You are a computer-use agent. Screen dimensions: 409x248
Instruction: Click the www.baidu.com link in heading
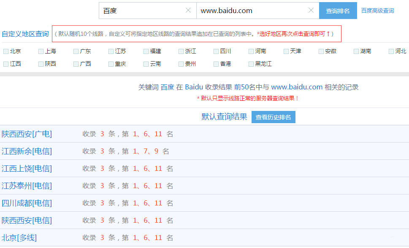point(297,87)
